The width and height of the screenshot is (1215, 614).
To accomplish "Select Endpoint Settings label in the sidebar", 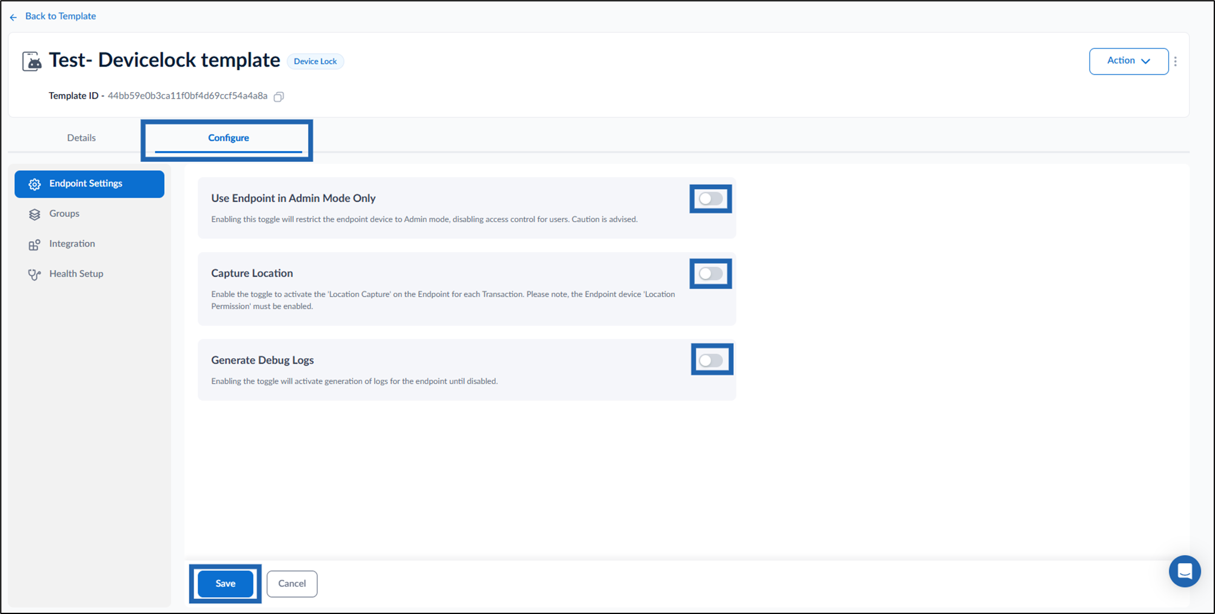I will click(85, 183).
